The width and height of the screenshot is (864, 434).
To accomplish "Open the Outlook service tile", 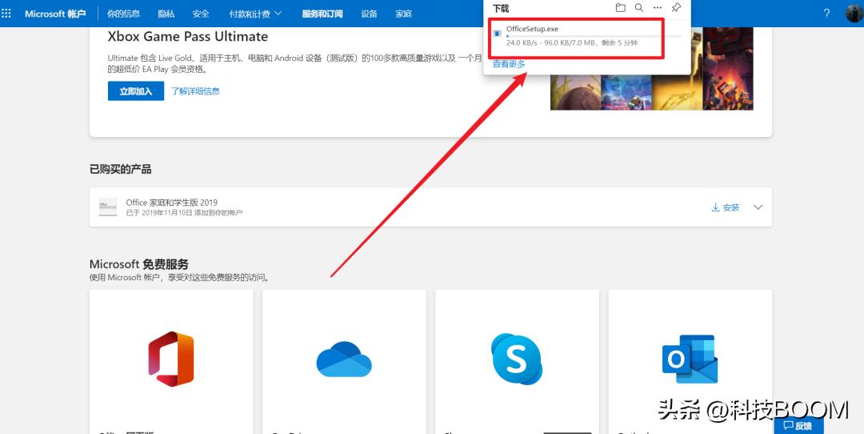I will point(690,359).
